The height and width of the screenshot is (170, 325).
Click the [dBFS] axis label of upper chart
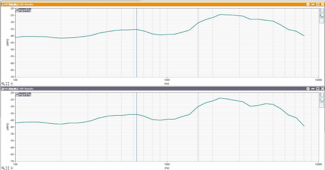pyautogui.click(x=8, y=42)
